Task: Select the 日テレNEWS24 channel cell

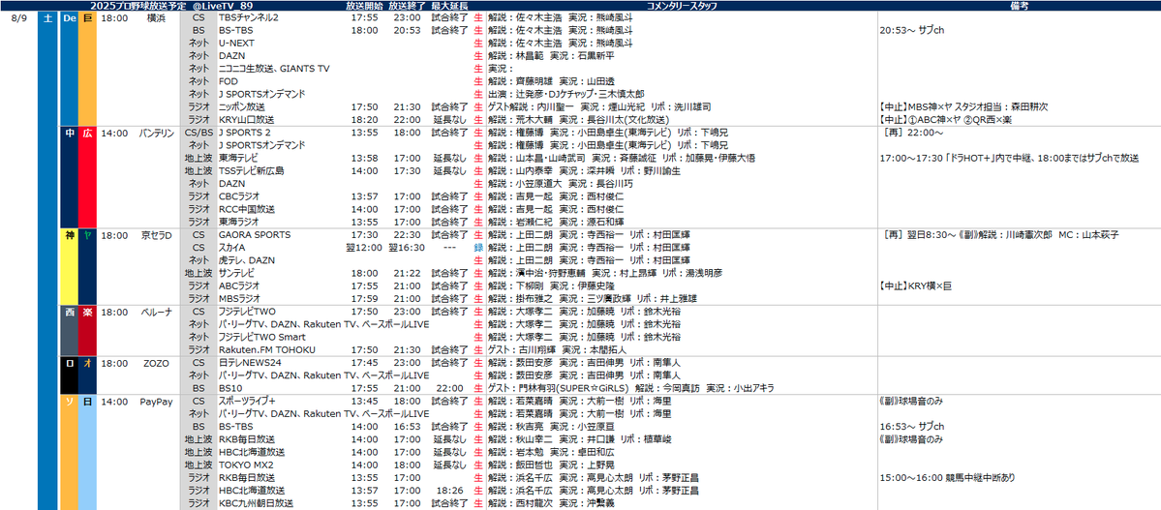Action: click(x=248, y=363)
